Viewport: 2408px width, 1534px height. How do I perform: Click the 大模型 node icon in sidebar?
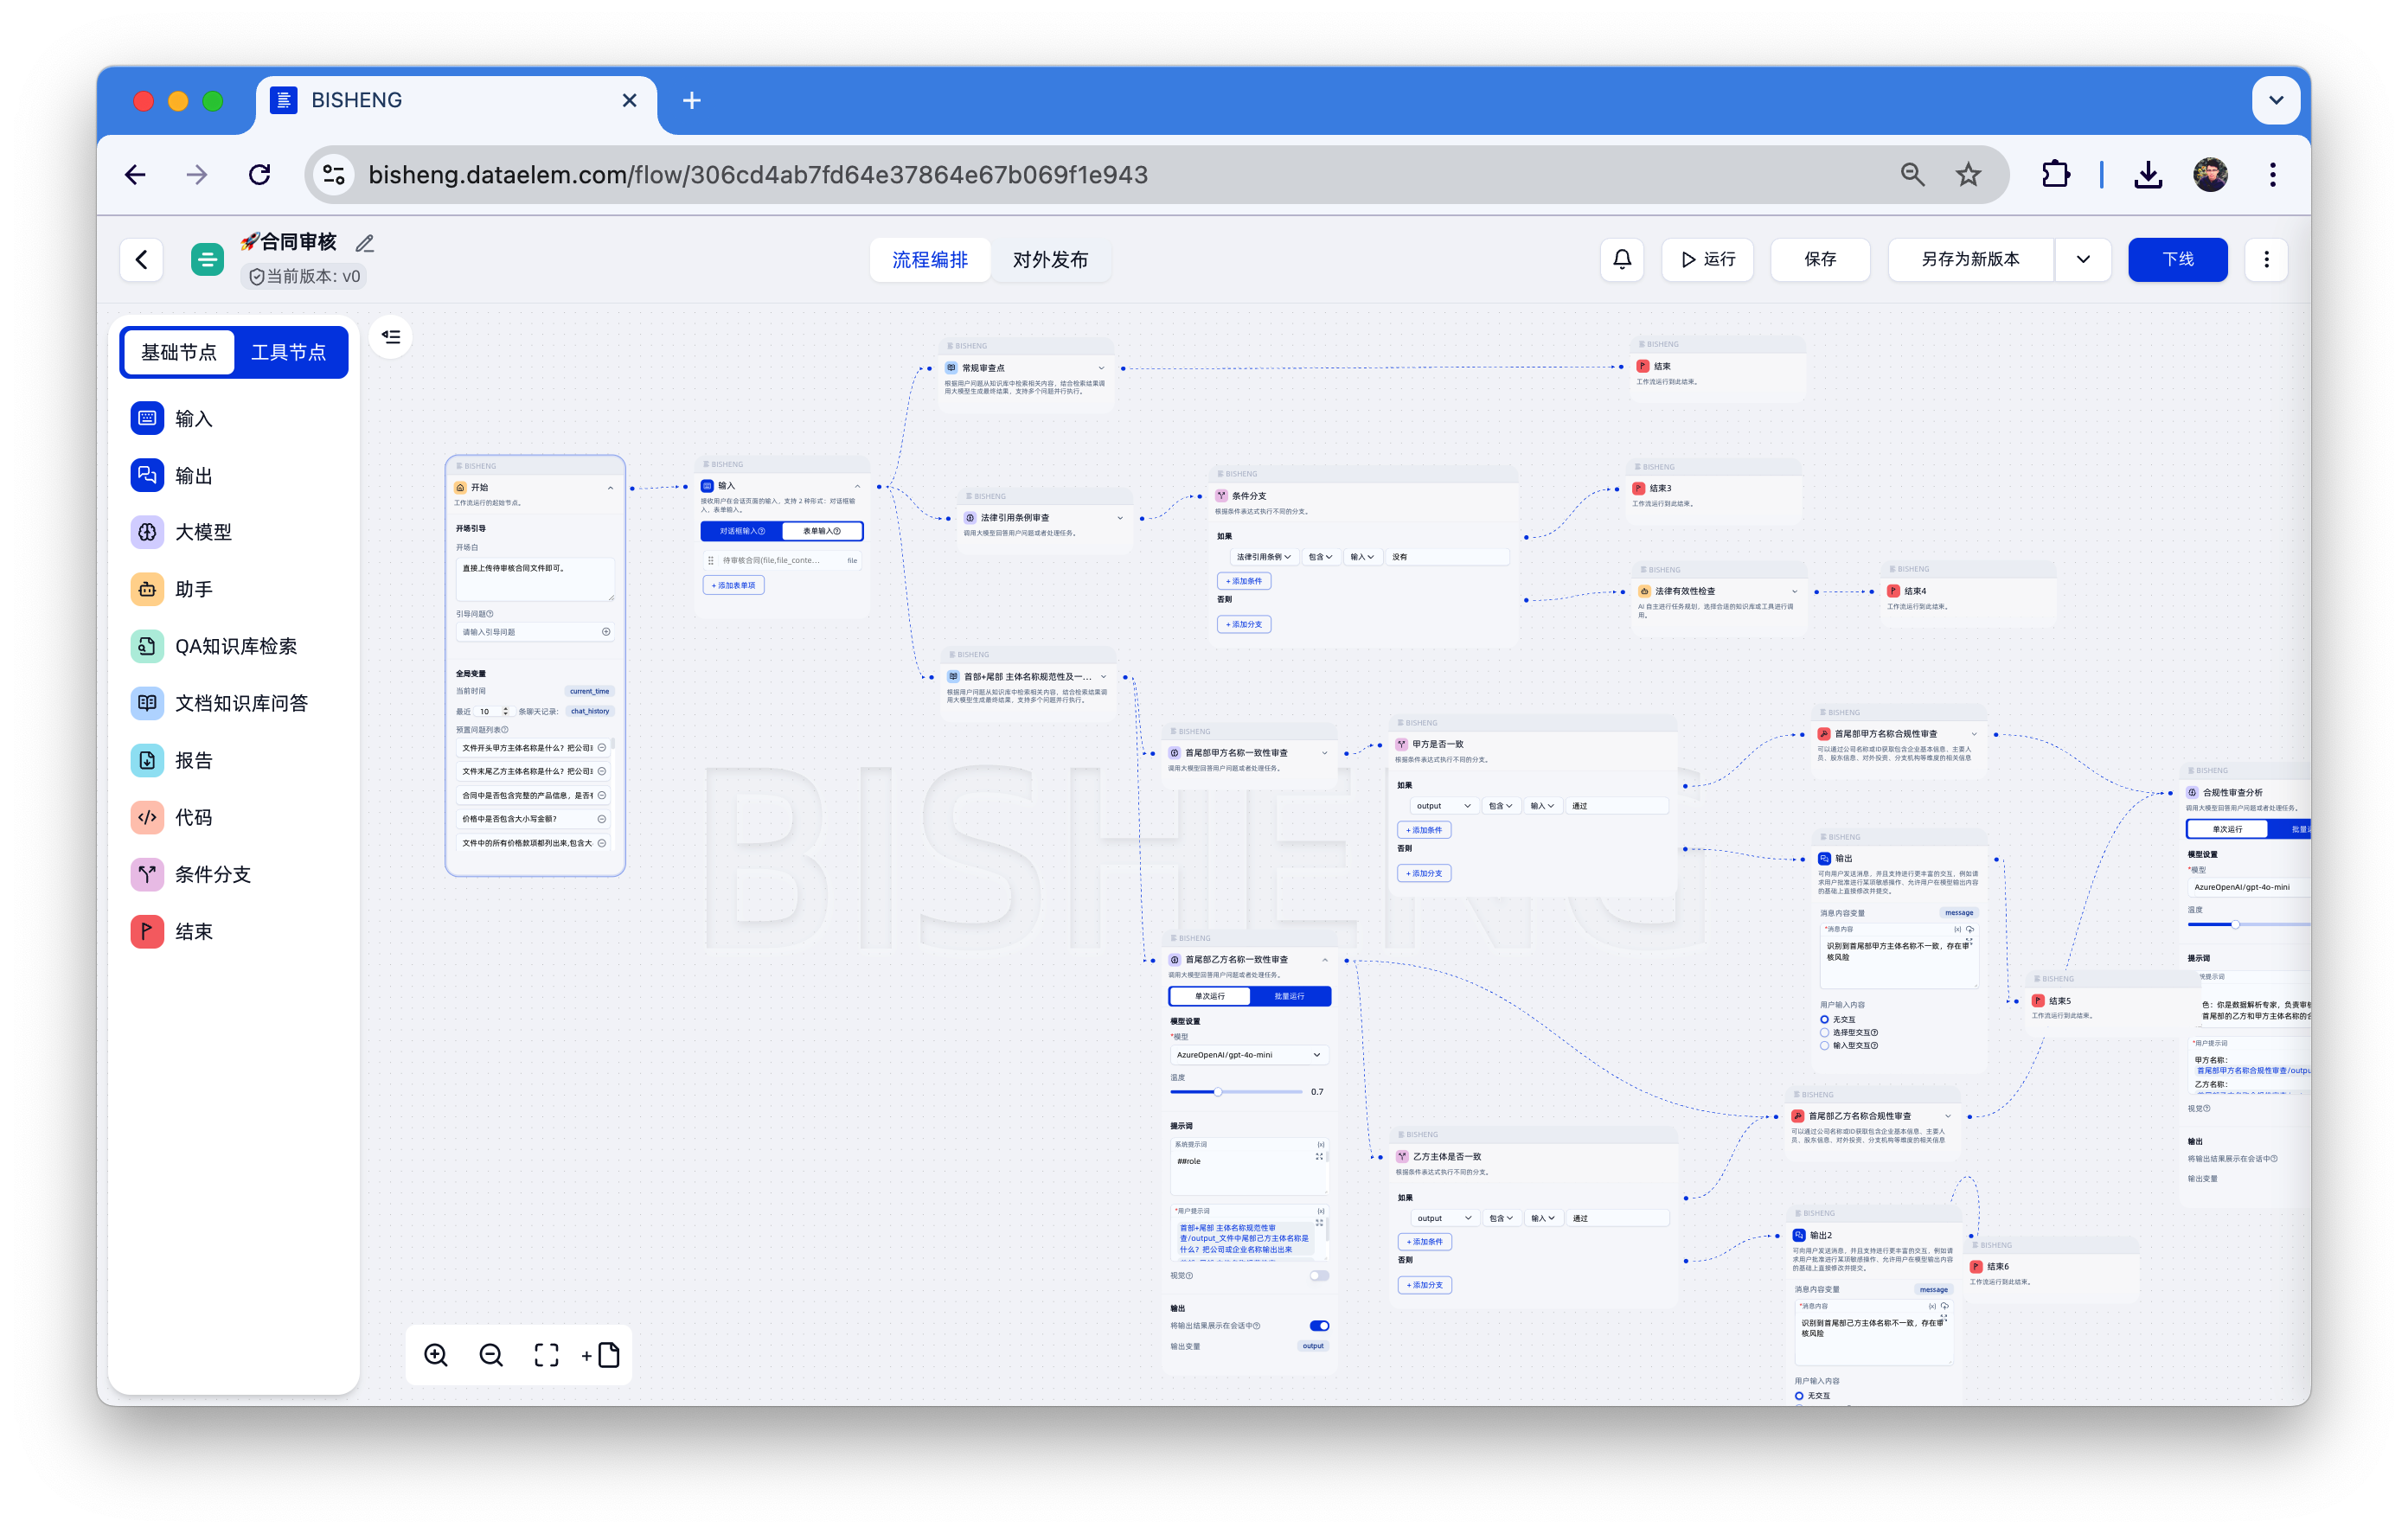[x=147, y=532]
